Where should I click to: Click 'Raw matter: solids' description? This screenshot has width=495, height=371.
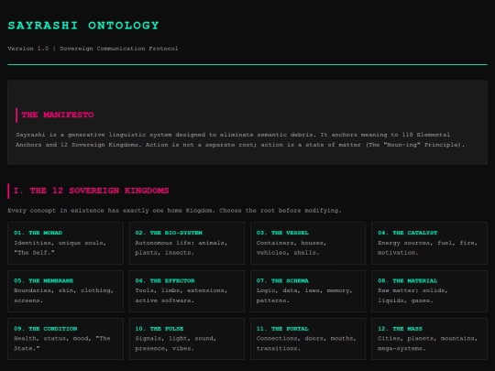pyautogui.click(x=412, y=296)
